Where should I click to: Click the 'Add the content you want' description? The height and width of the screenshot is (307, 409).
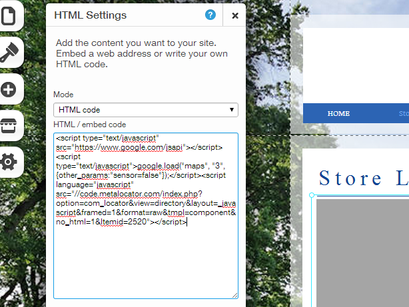(142, 53)
